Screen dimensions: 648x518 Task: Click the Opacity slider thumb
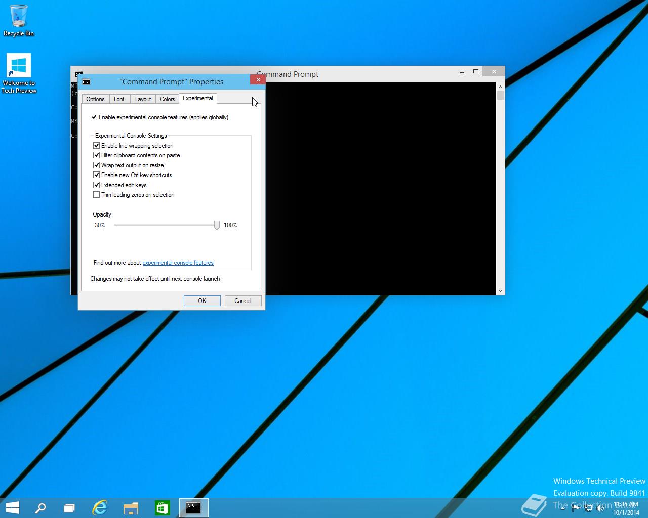217,225
